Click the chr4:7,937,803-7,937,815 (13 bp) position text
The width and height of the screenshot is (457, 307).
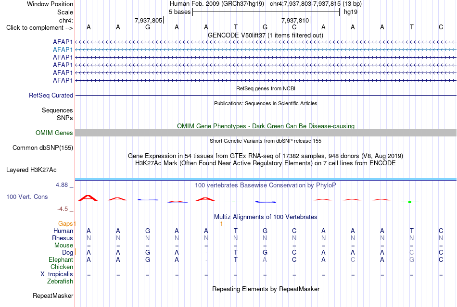[316, 4]
